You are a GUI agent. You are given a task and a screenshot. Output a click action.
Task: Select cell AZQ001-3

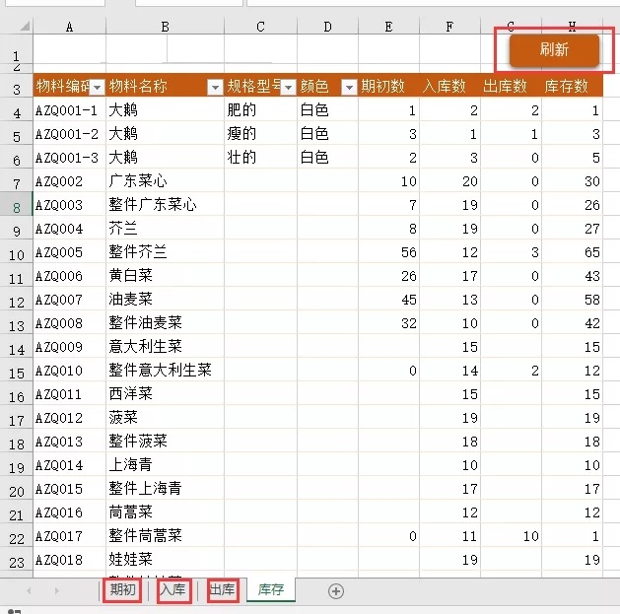[x=70, y=157]
